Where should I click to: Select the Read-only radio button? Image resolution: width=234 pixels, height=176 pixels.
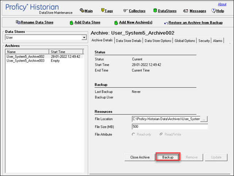pos(133,134)
